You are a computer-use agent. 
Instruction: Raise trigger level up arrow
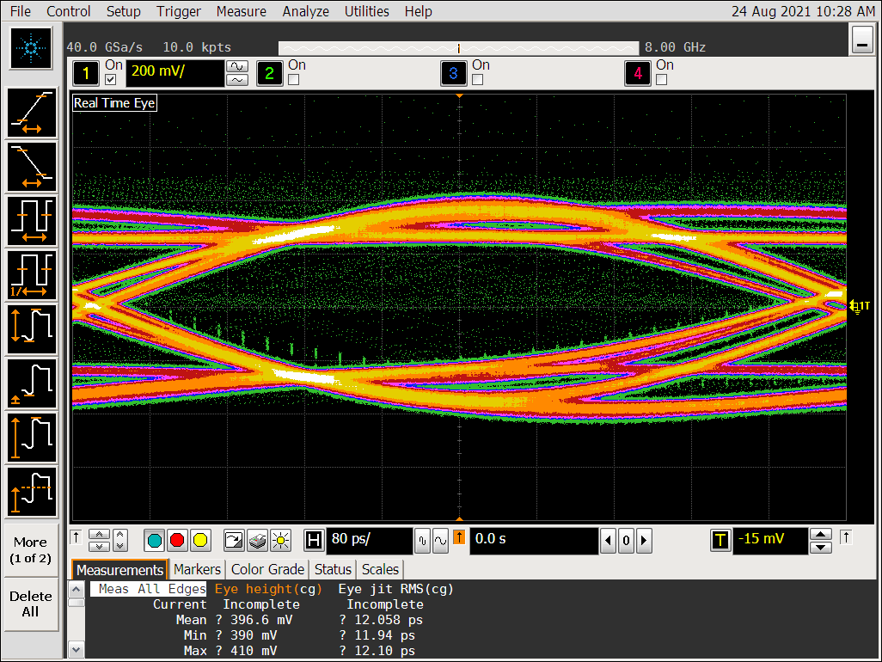click(821, 534)
